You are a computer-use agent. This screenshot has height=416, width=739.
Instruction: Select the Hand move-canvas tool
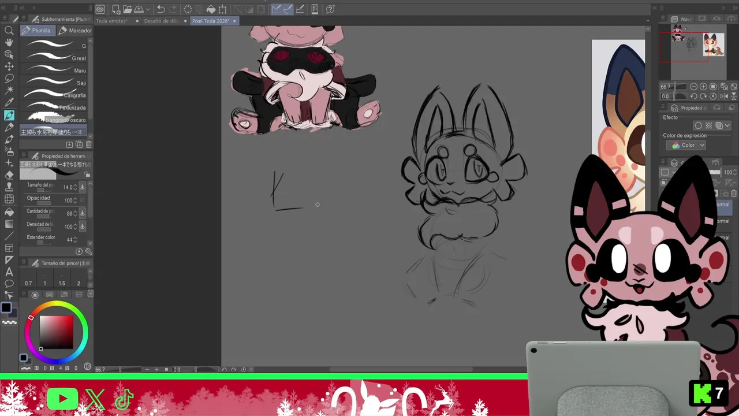pos(9,42)
